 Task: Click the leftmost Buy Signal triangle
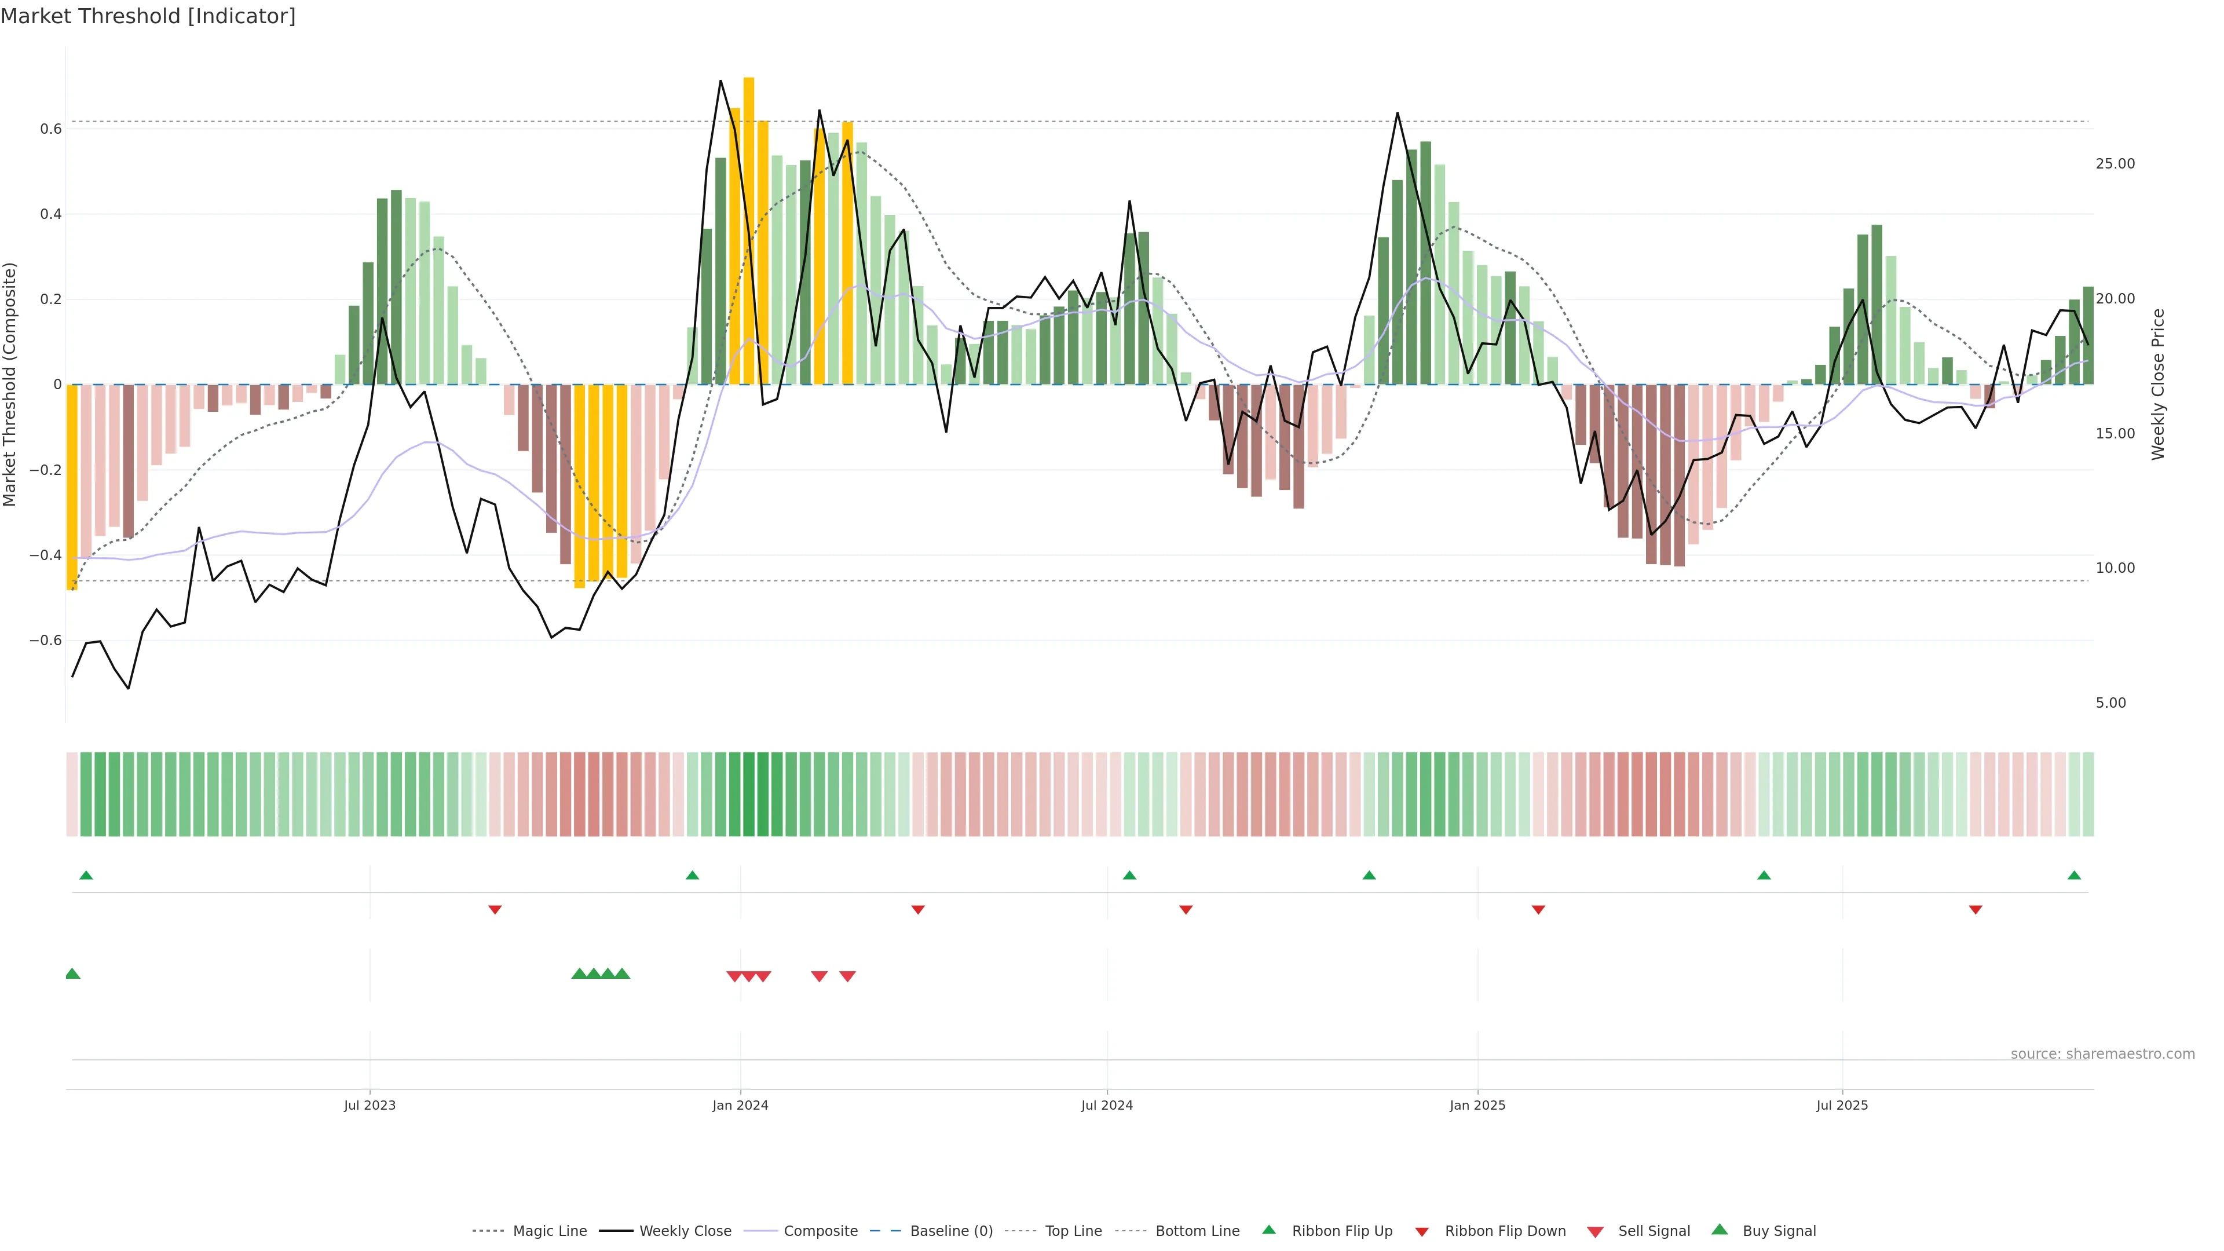click(x=72, y=974)
